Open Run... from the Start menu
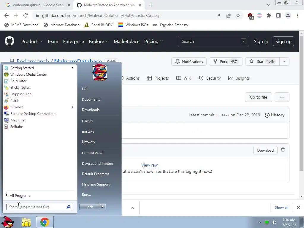The width and height of the screenshot is (304, 228). pos(86,195)
